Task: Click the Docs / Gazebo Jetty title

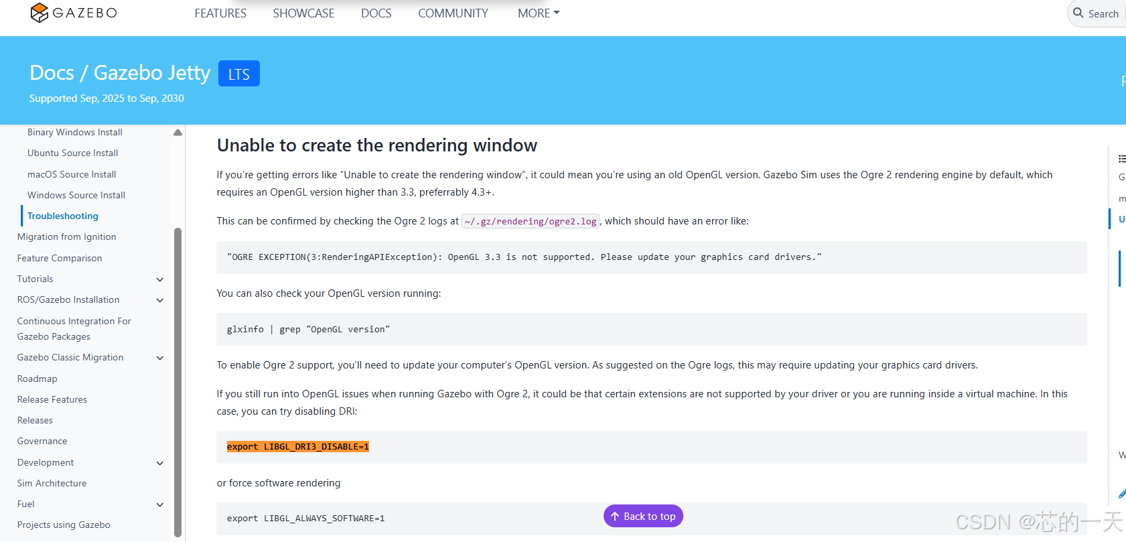Action: tap(120, 72)
